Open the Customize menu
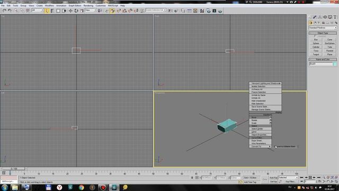The height and width of the screenshot is (191, 339). click(101, 6)
